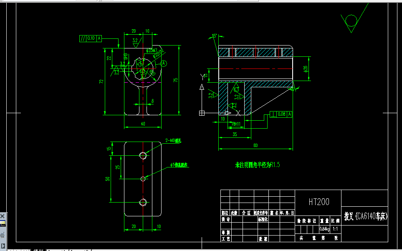Click the "年、月、日" header cell
Screen dimensions: 402x251
[287, 213]
